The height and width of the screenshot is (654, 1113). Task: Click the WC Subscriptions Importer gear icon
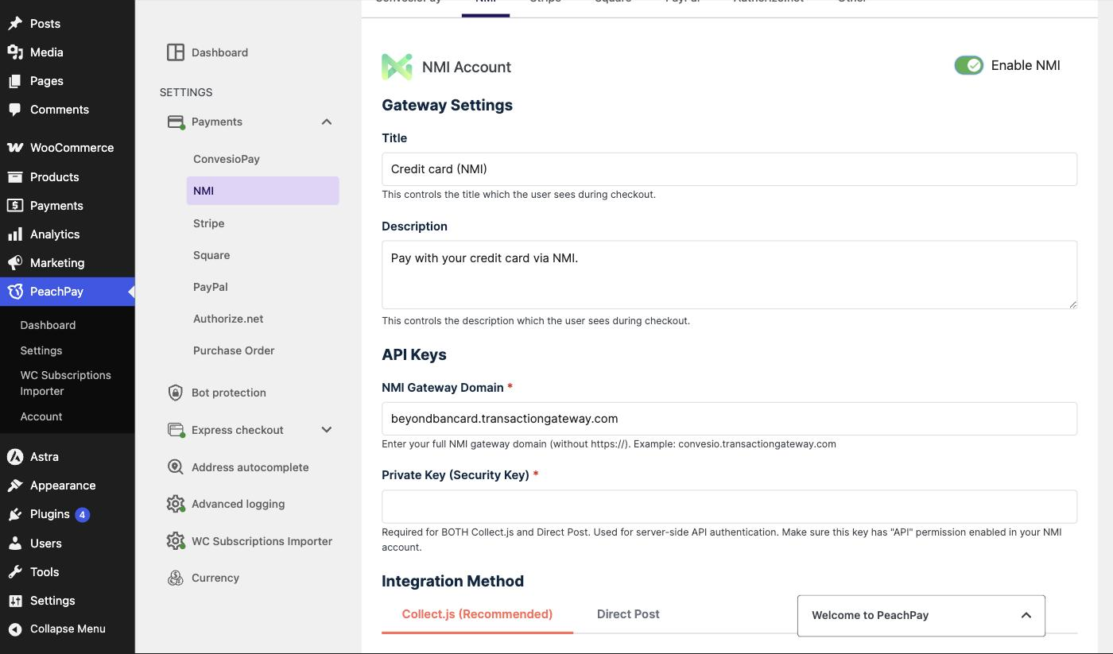click(x=175, y=541)
